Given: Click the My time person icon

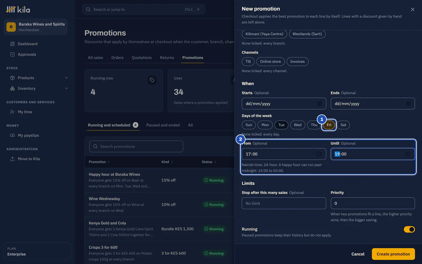Looking at the screenshot, I should pyautogui.click(x=12, y=112).
